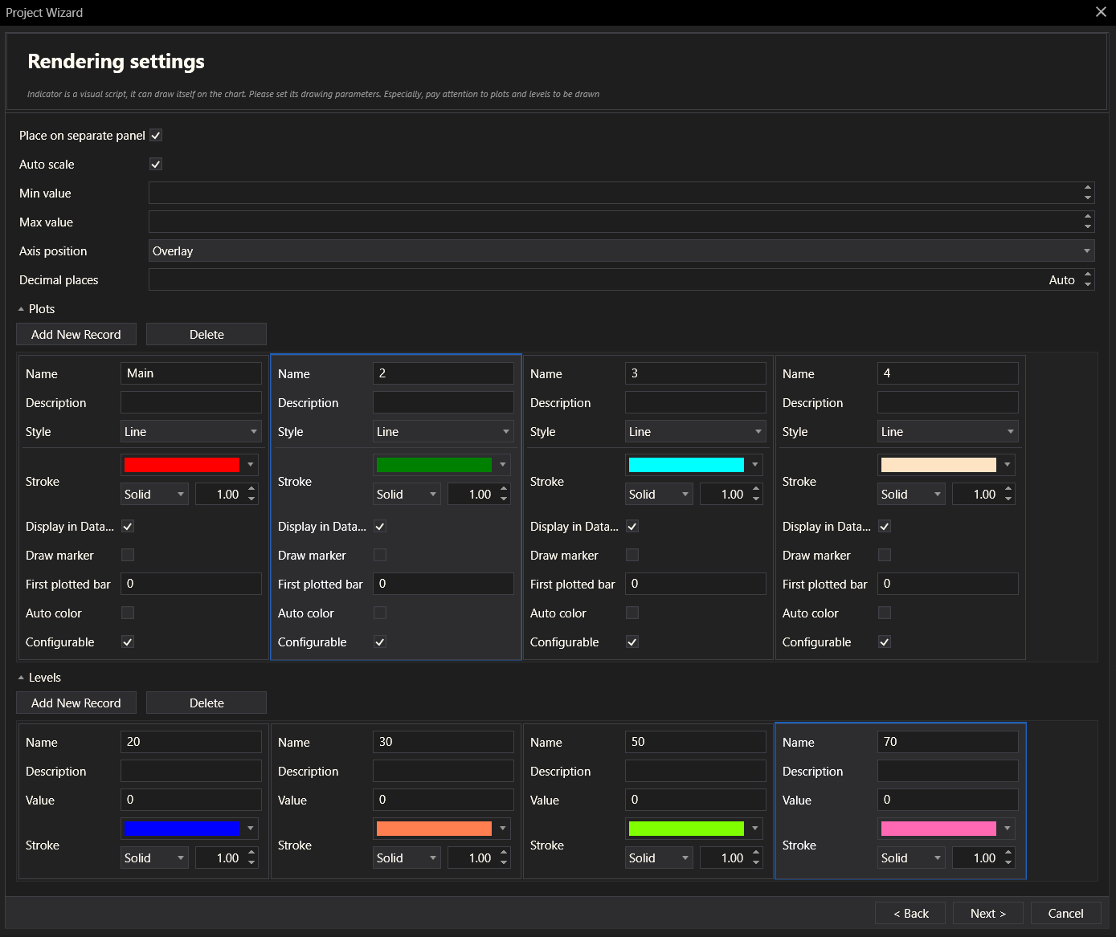Click the red stroke color of Main plot
1116x937 pixels.
(182, 465)
